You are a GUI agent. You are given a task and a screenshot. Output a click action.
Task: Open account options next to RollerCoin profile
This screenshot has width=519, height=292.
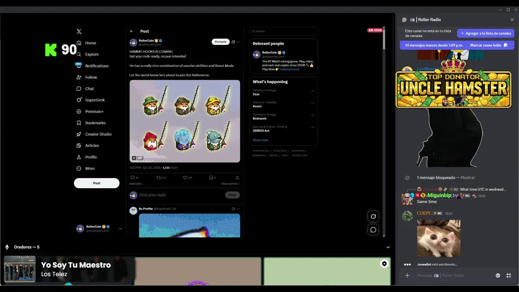point(120,229)
